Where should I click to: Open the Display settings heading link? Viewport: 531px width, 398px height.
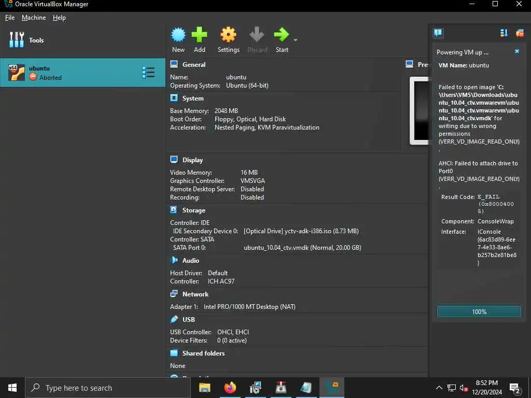(192, 160)
